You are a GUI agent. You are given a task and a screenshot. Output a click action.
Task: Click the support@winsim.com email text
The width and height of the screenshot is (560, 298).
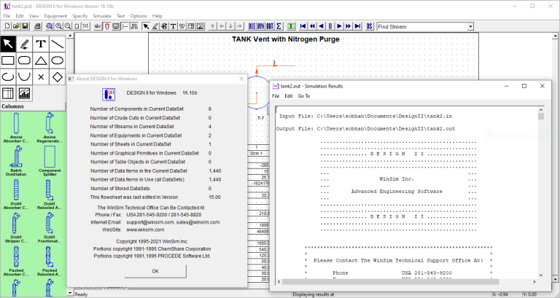tap(150, 222)
